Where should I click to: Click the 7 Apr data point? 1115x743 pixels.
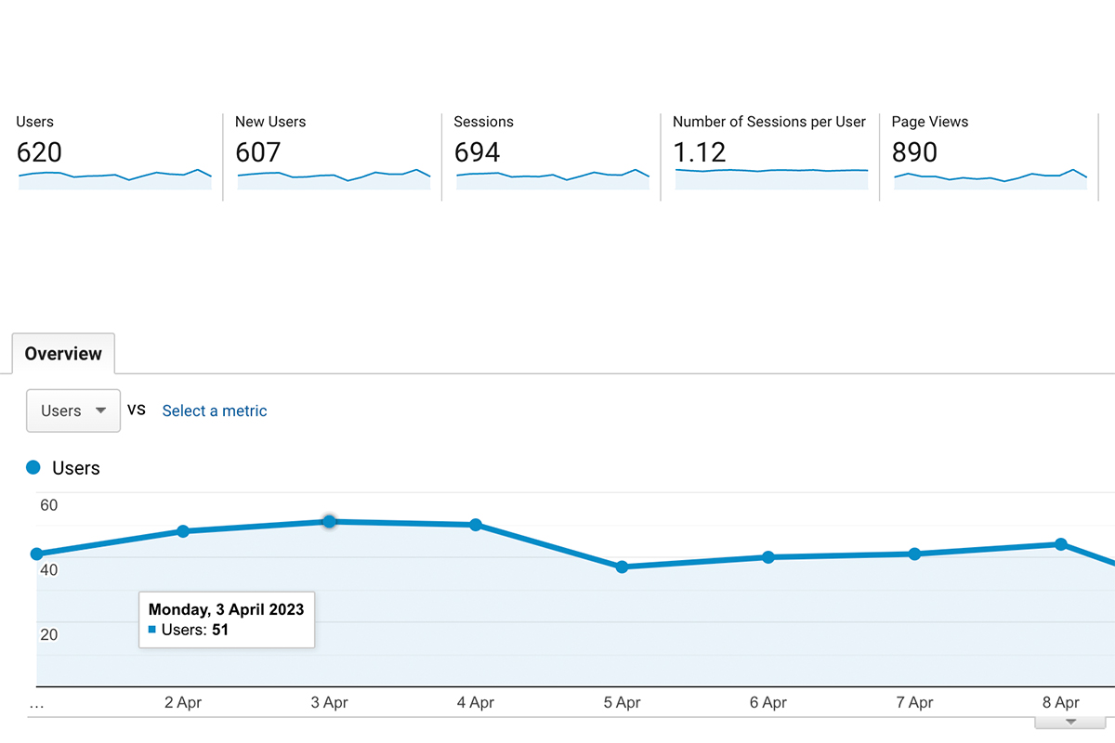(914, 554)
